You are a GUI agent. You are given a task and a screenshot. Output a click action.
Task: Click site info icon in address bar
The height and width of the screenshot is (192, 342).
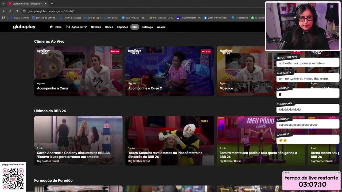point(24,11)
